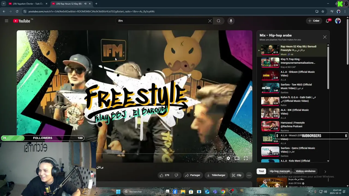Show more filter chips arrow

click(325, 171)
